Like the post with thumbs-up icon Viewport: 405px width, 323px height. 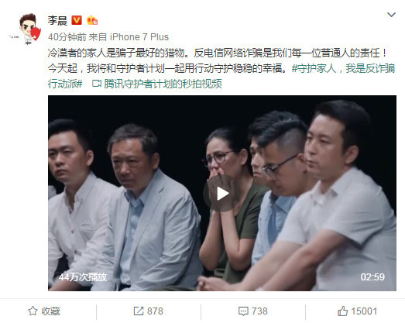pyautogui.click(x=342, y=311)
